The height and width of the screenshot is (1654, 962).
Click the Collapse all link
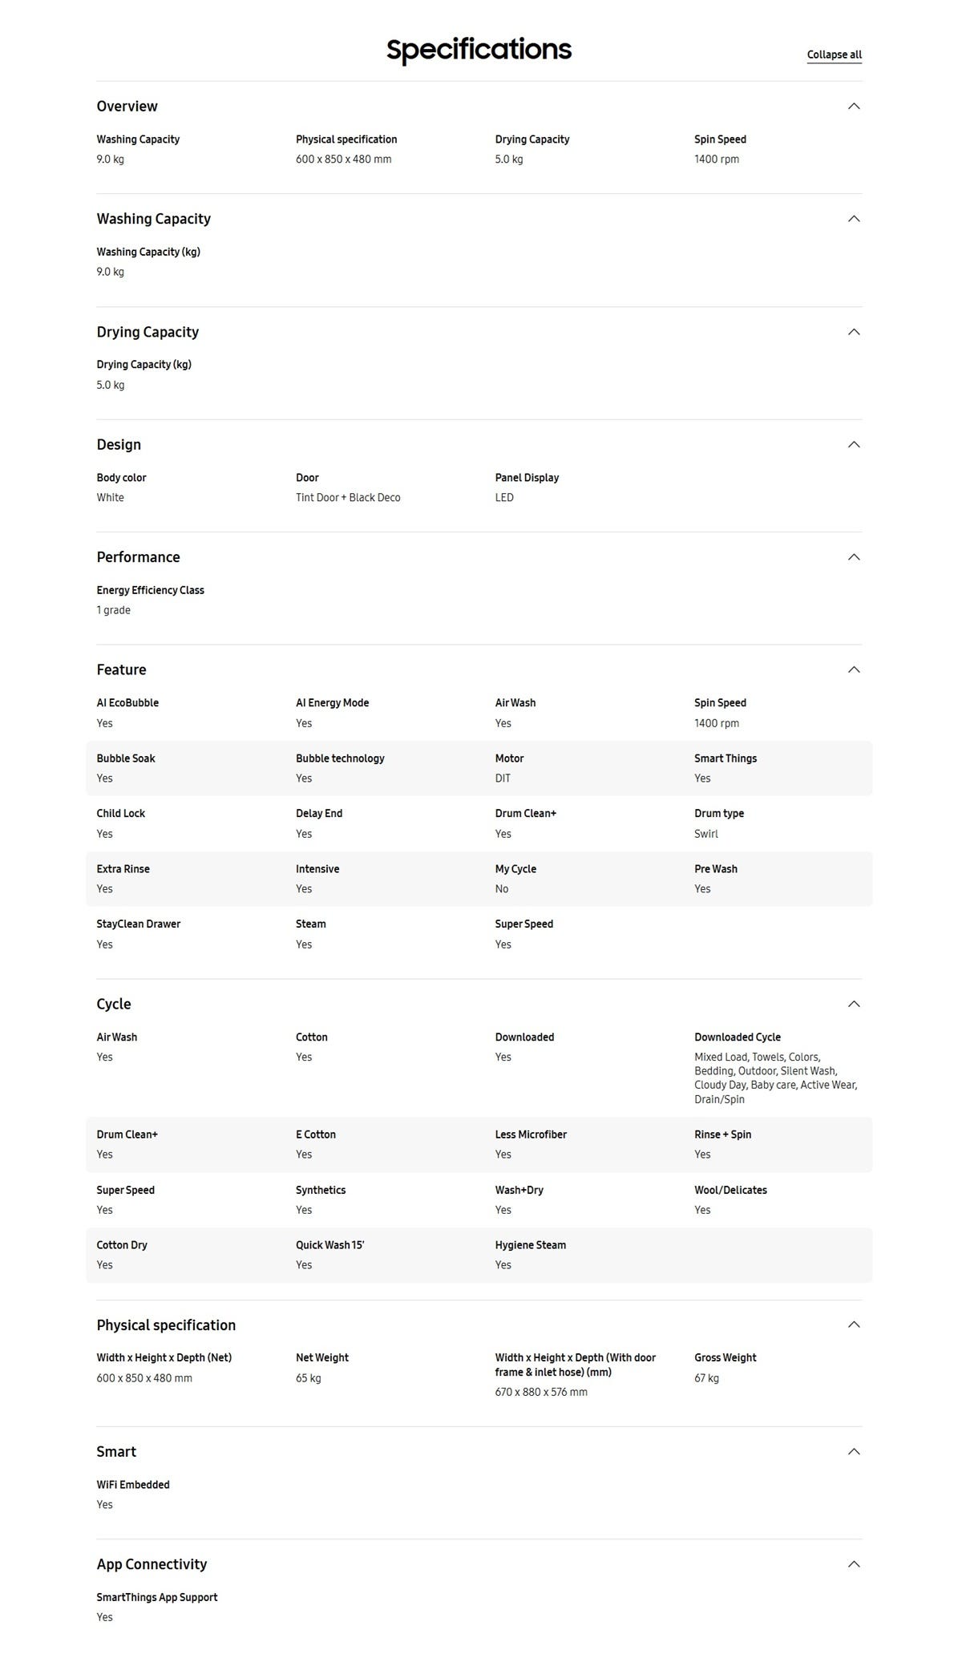click(x=834, y=55)
